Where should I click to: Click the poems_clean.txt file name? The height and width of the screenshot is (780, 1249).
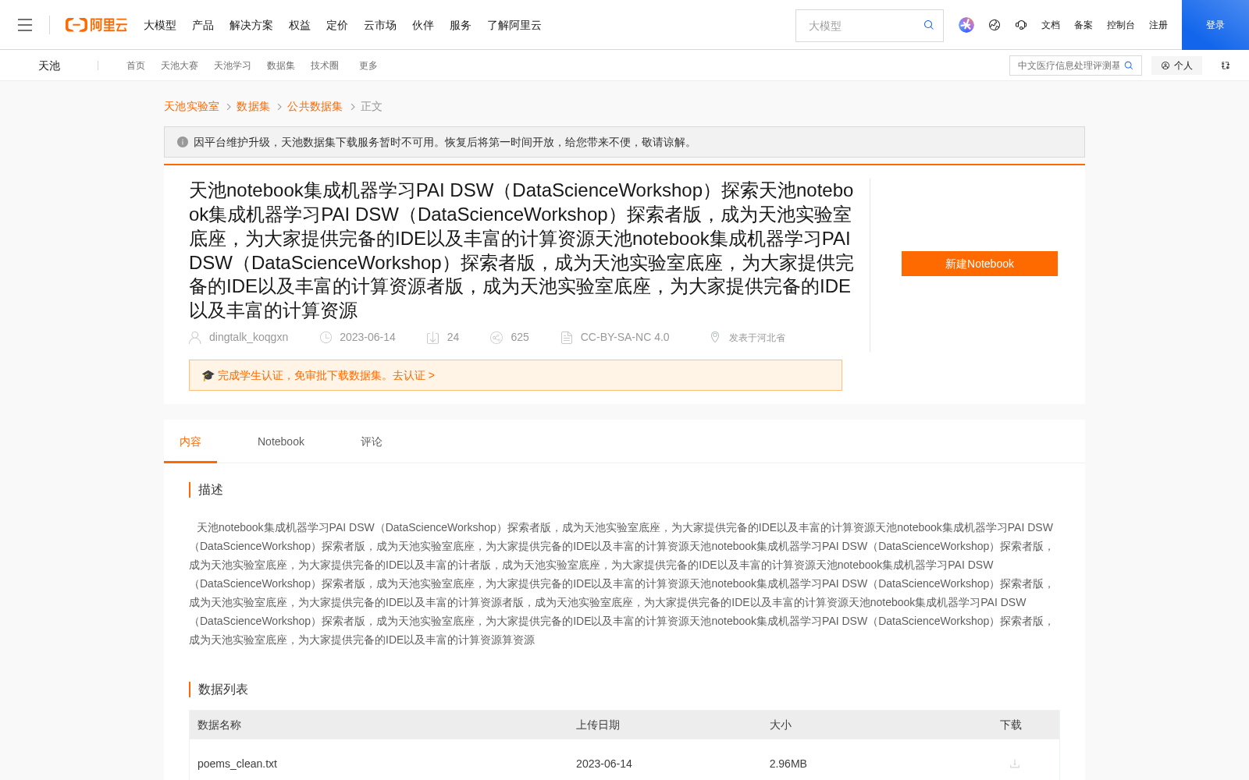(237, 764)
